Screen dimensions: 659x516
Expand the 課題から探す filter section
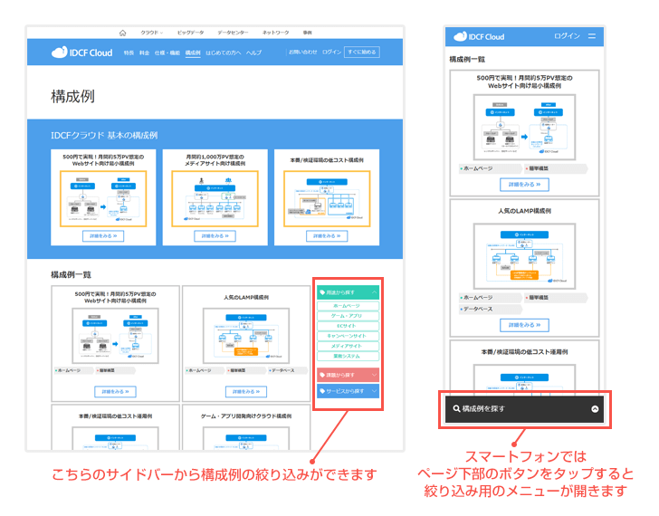tap(375, 374)
